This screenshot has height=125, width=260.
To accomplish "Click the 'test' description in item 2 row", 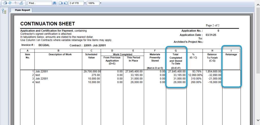I will tap(38, 75).
